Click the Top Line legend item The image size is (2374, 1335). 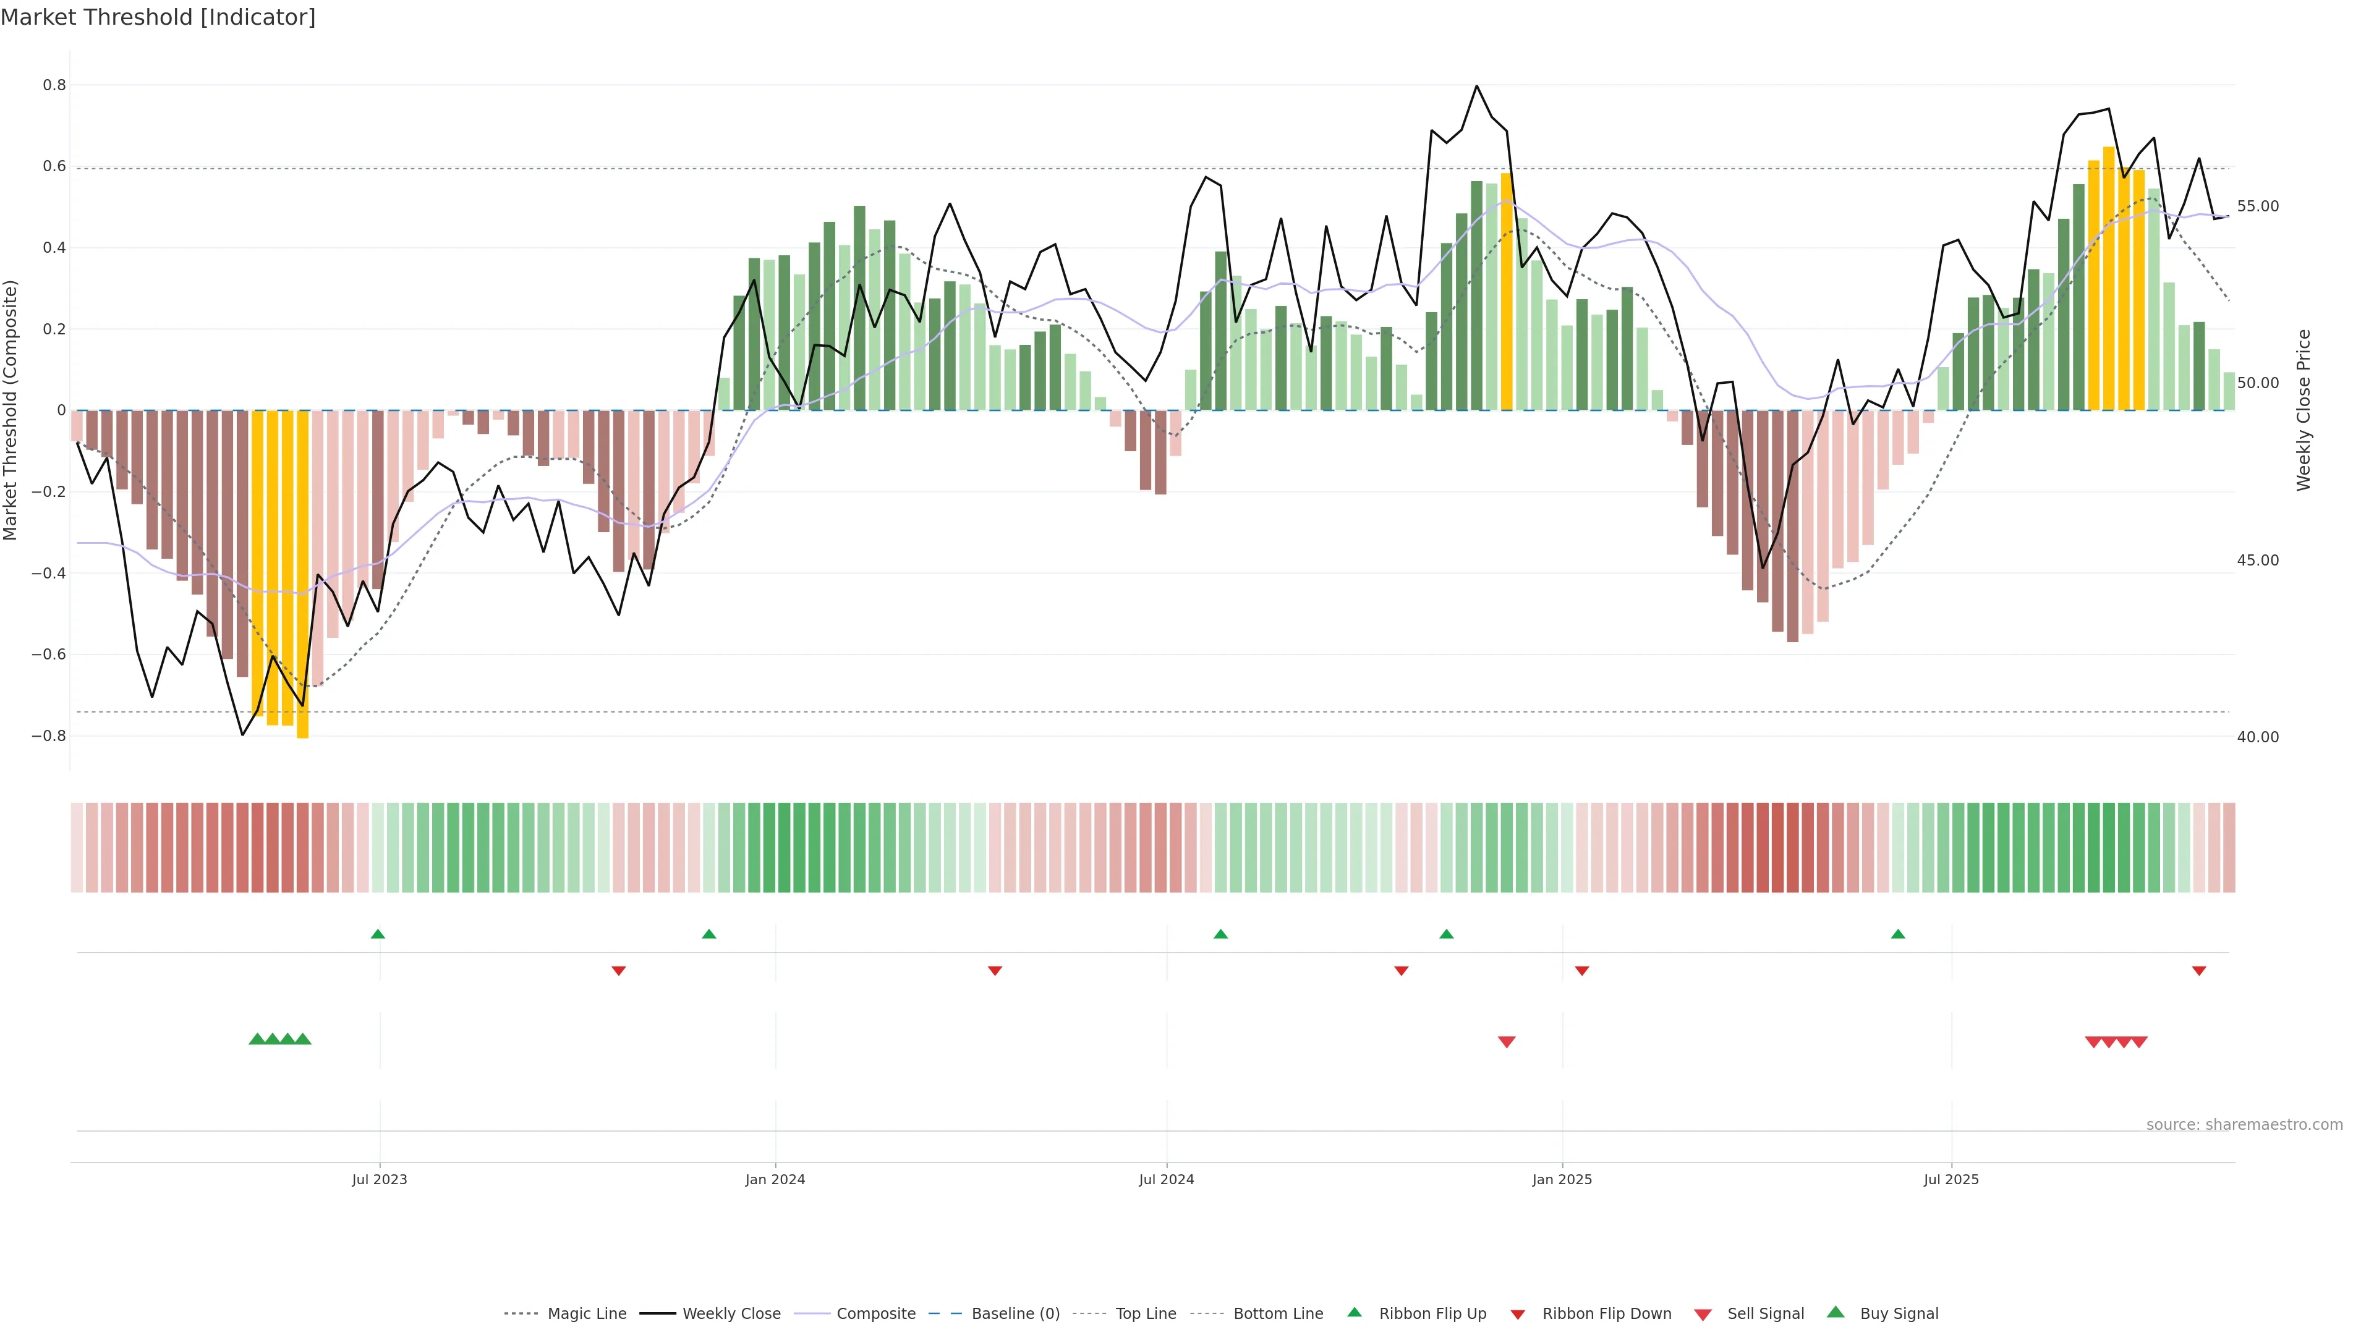[x=1146, y=1314]
